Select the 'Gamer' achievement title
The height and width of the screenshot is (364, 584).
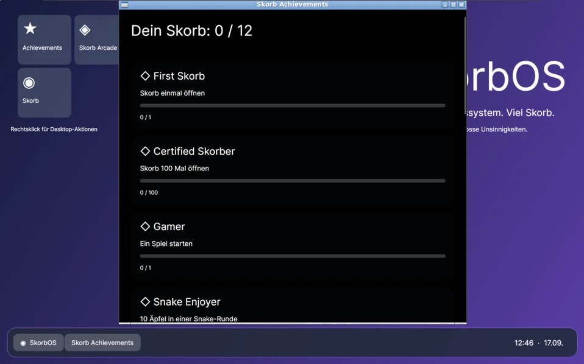tap(169, 226)
